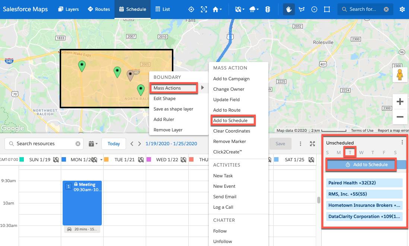Open the Layers tab
This screenshot has width=409, height=246.
coord(68,9)
